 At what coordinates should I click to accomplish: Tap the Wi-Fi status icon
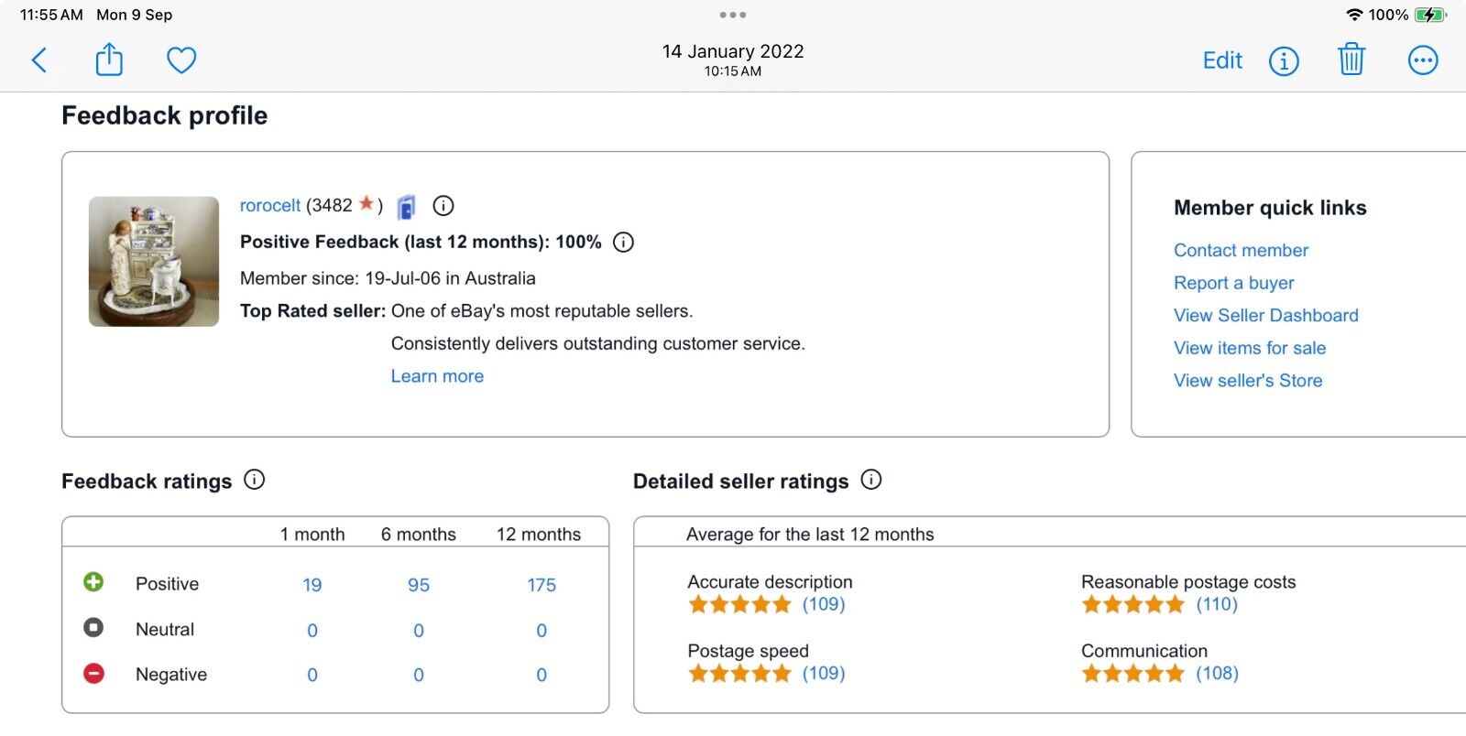coord(1354,15)
